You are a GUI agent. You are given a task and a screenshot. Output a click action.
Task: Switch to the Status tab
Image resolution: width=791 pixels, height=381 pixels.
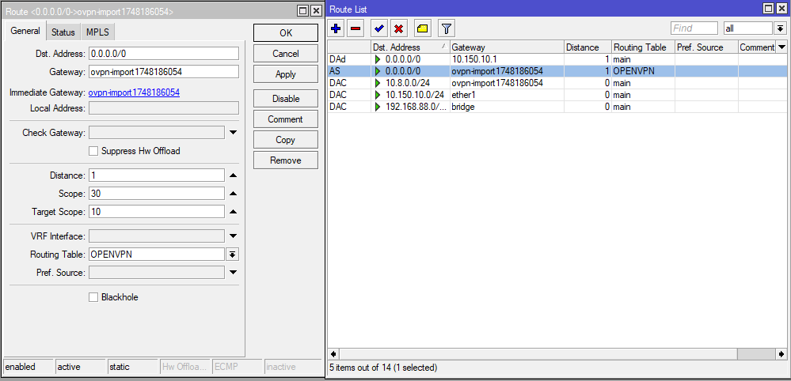tap(63, 32)
